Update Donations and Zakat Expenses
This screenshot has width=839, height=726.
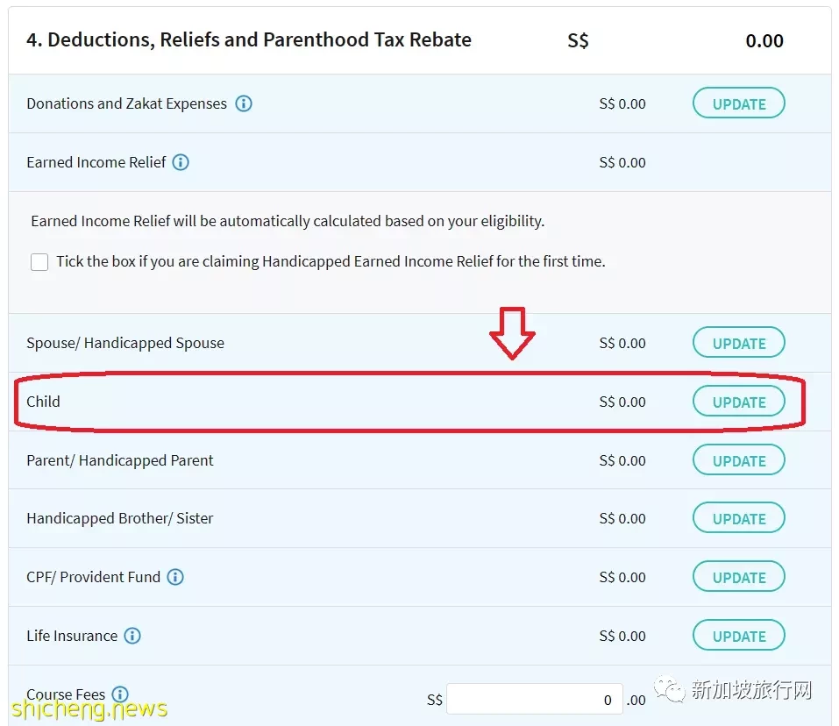pyautogui.click(x=738, y=103)
